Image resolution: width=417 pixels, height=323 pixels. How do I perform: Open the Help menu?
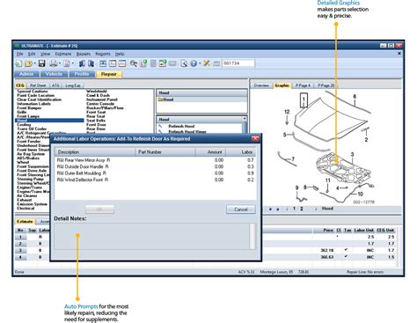click(x=120, y=54)
